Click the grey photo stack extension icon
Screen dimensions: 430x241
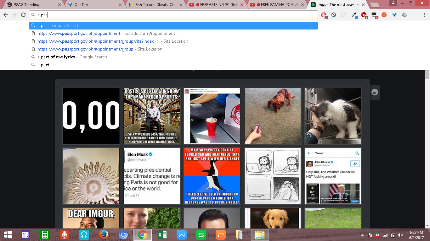point(405,15)
